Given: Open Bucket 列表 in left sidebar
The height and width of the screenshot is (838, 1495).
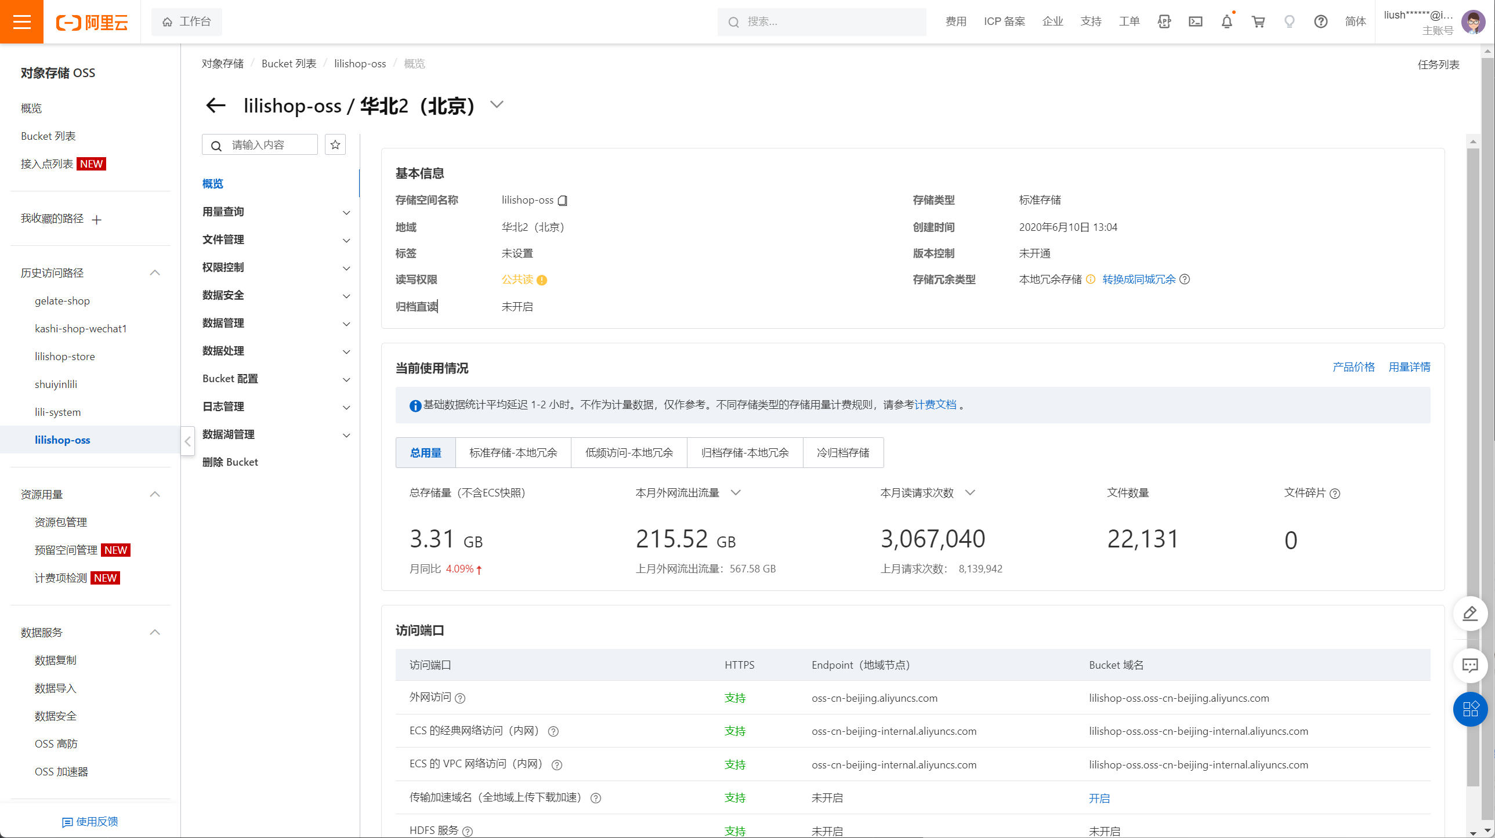Looking at the screenshot, I should 48,136.
